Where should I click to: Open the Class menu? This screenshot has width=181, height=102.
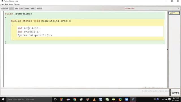click(x=2, y=5)
